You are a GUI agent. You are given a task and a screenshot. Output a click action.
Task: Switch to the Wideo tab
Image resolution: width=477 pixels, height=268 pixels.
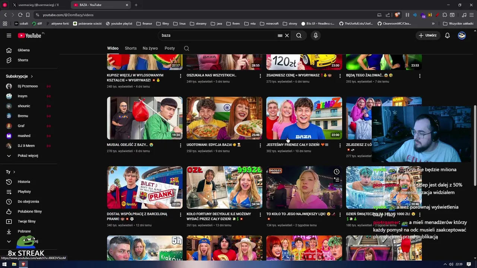pos(113,48)
